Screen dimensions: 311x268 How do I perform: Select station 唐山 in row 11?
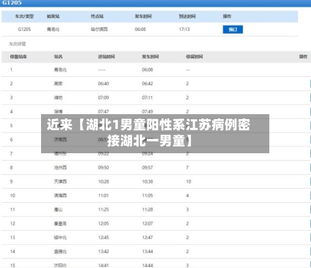(x=58, y=210)
